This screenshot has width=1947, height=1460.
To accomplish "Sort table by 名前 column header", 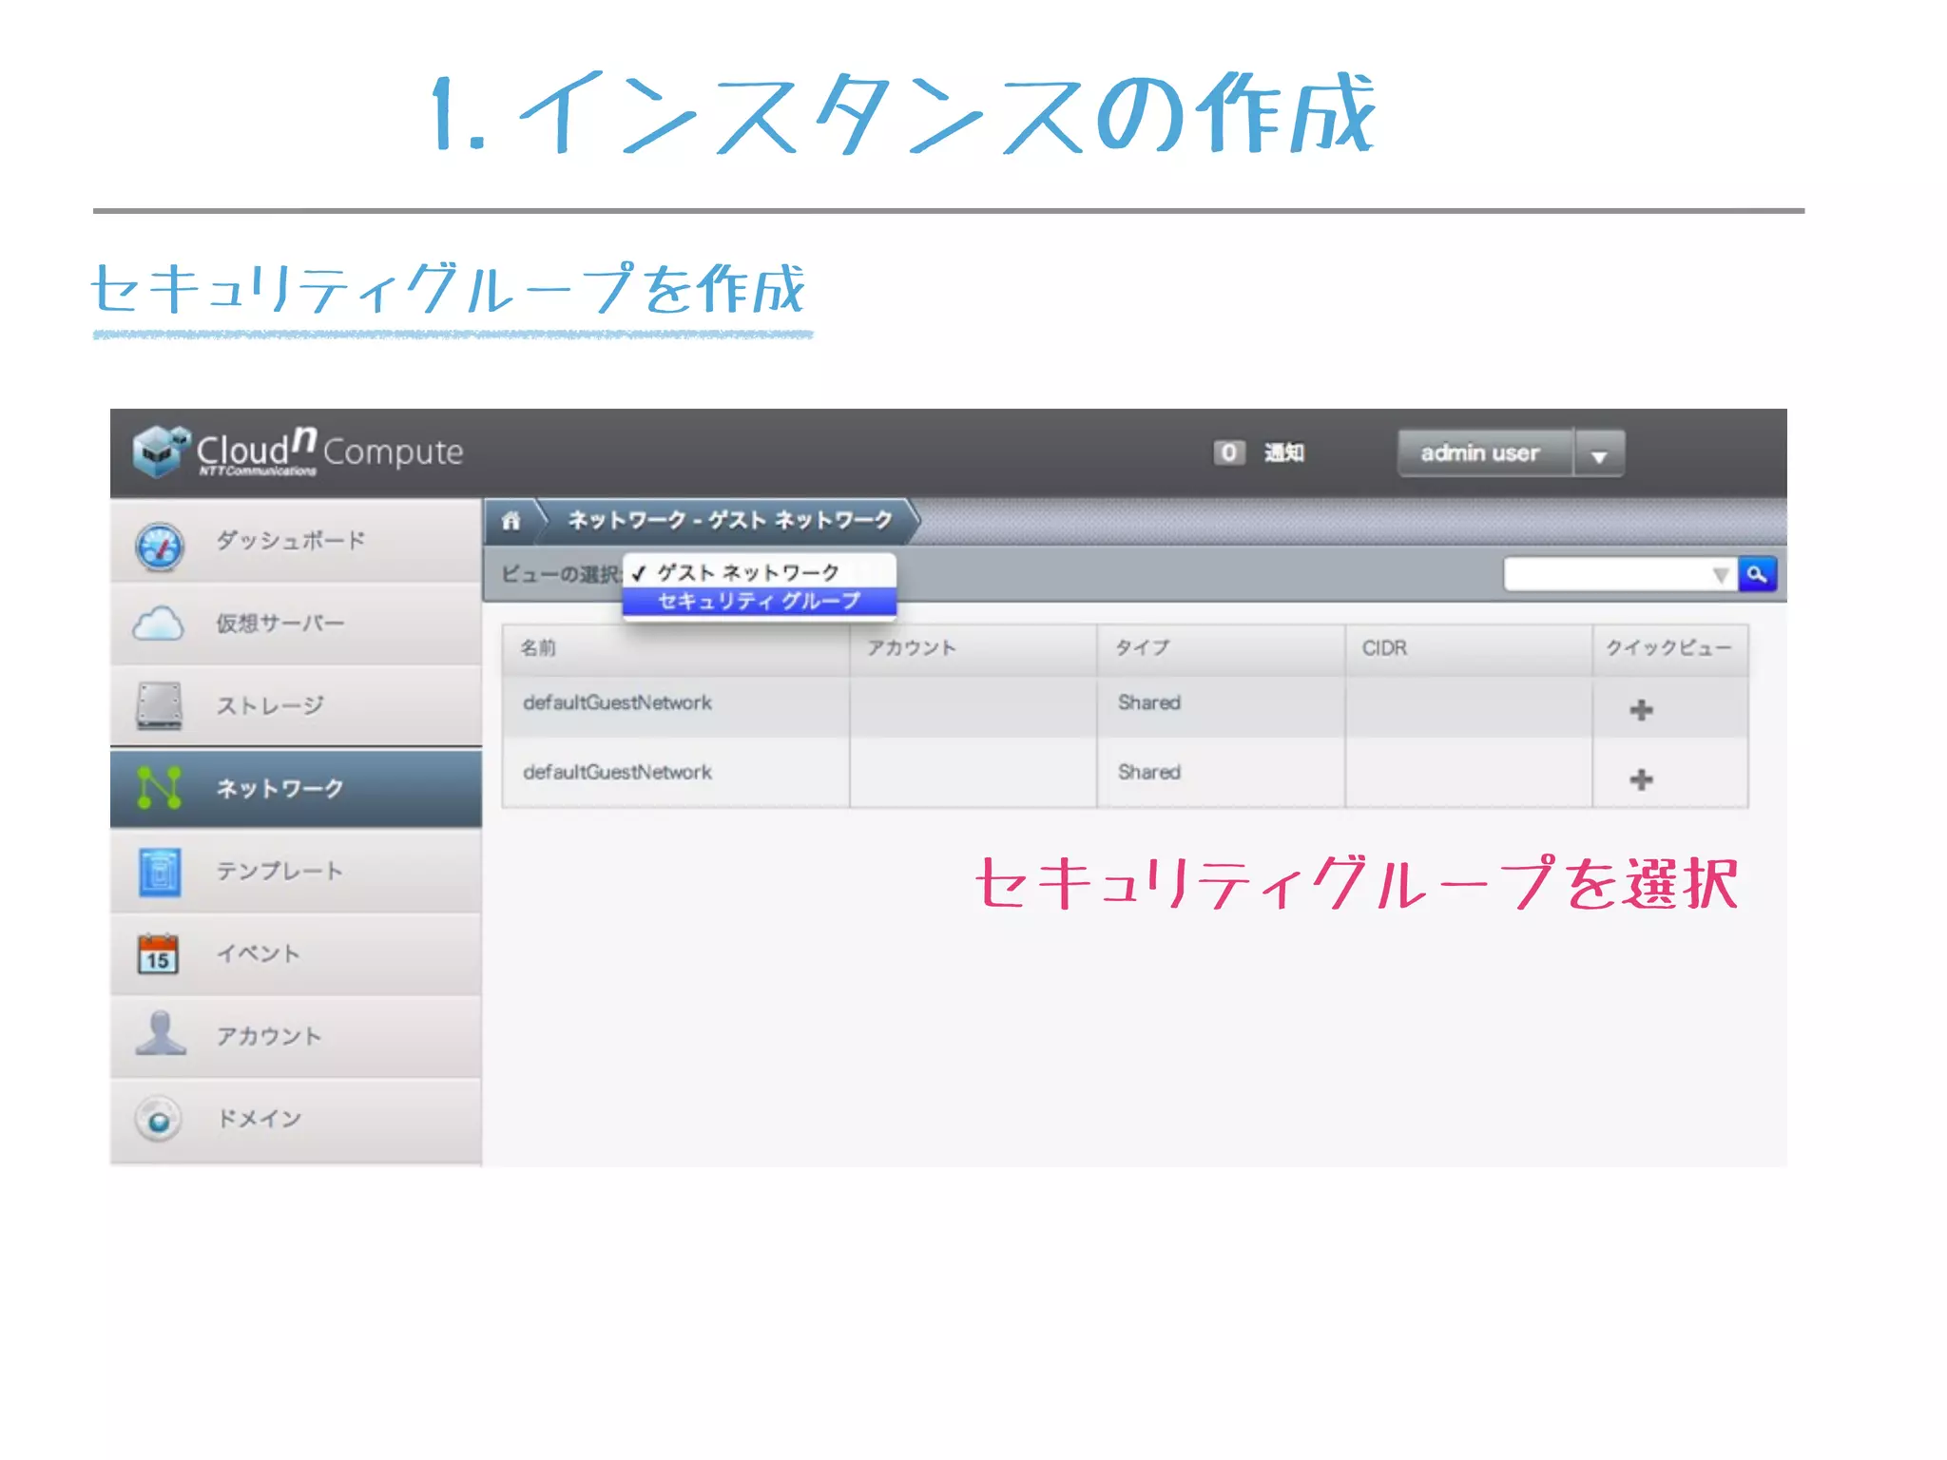I will pos(538,648).
